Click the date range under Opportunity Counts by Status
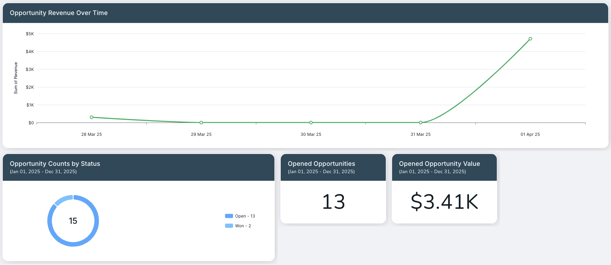This screenshot has width=611, height=265. 43,171
